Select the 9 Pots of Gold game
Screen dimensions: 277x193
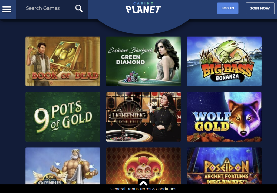tap(63, 117)
